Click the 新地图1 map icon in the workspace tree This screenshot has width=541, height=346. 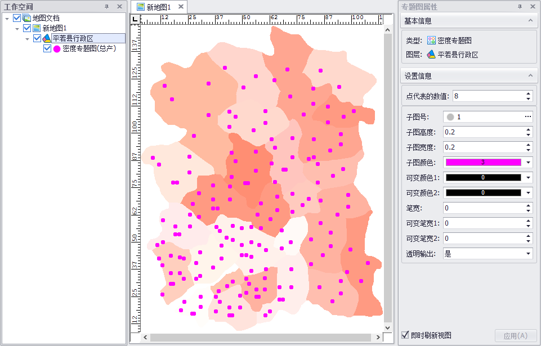[37, 28]
